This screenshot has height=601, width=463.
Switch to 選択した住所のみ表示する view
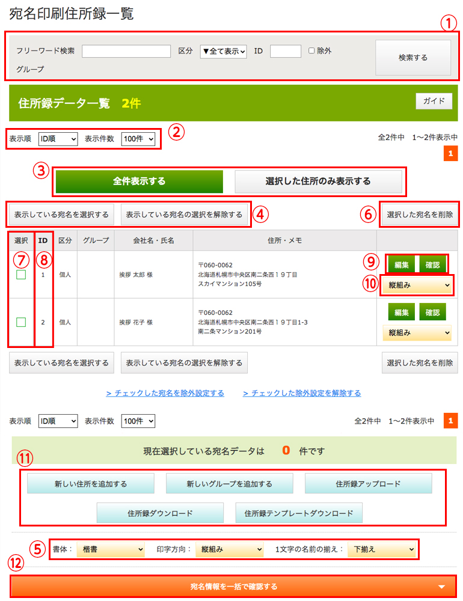point(318,181)
